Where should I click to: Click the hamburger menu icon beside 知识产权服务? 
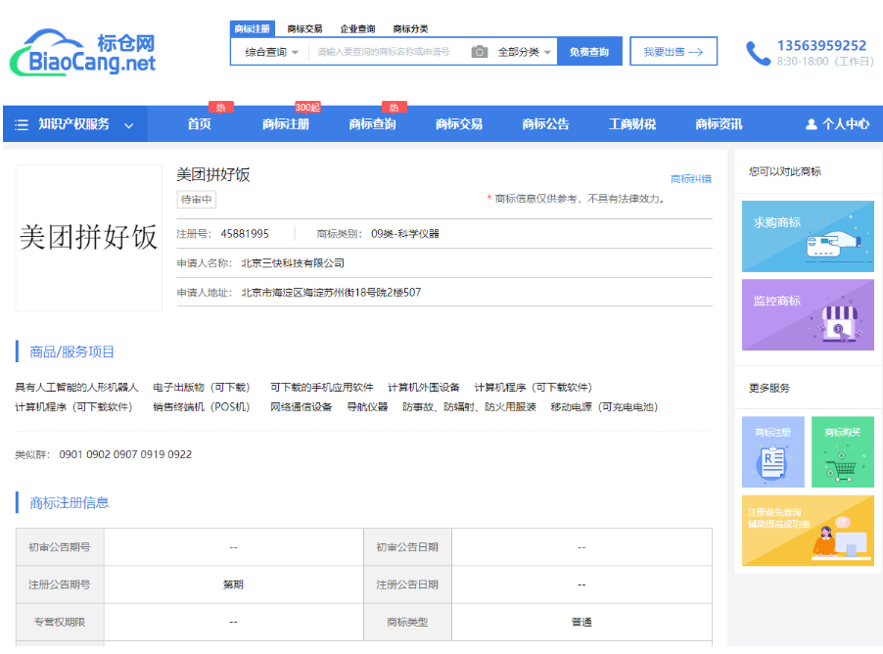click(x=22, y=124)
